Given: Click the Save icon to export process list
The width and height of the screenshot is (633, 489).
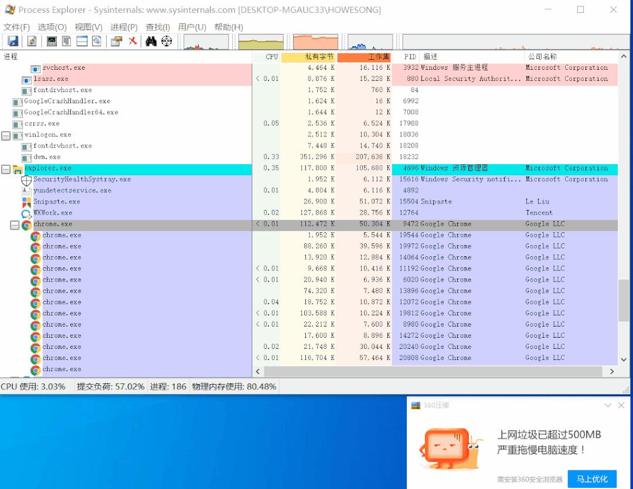Looking at the screenshot, I should pyautogui.click(x=13, y=41).
